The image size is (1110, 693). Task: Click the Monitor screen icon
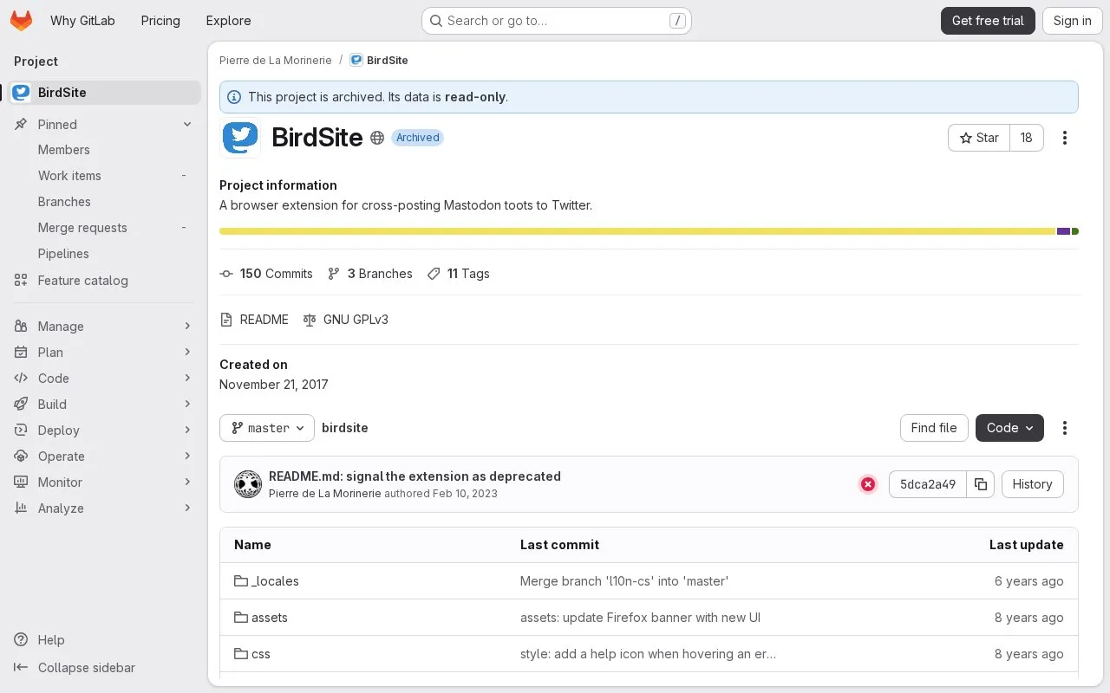click(21, 483)
